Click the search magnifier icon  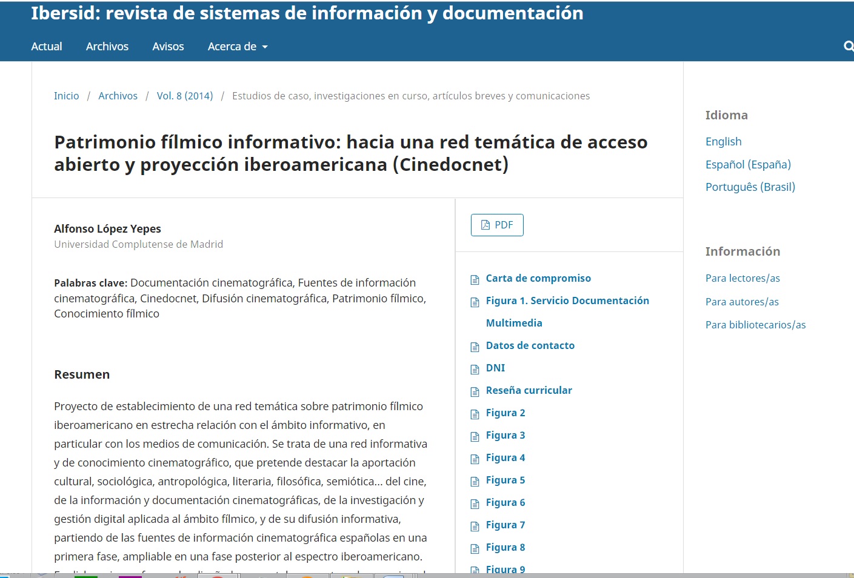[849, 46]
